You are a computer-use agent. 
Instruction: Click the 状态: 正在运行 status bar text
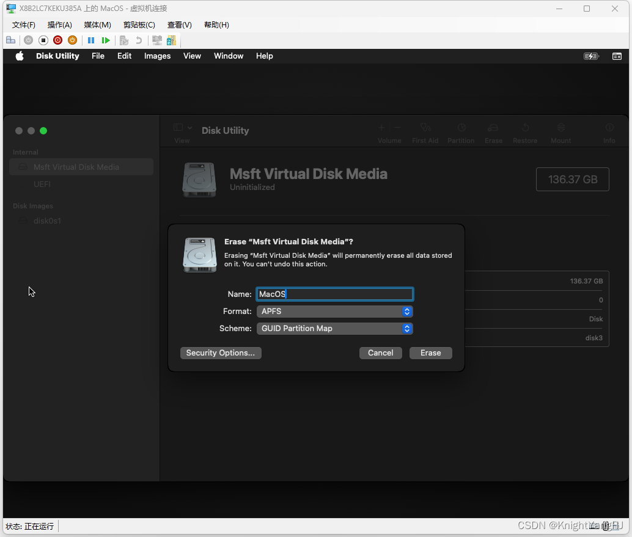(30, 526)
